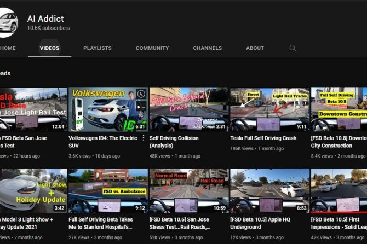The width and height of the screenshot is (367, 244).
Task: Play the FSD Beta Bollard Crash thumbnail
Action: [188, 109]
